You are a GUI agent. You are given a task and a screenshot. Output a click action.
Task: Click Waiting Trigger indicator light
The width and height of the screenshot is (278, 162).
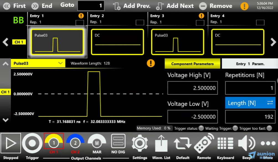[x=235, y=128]
